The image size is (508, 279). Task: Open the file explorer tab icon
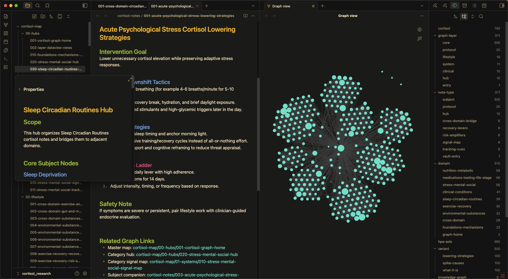click(x=28, y=6)
